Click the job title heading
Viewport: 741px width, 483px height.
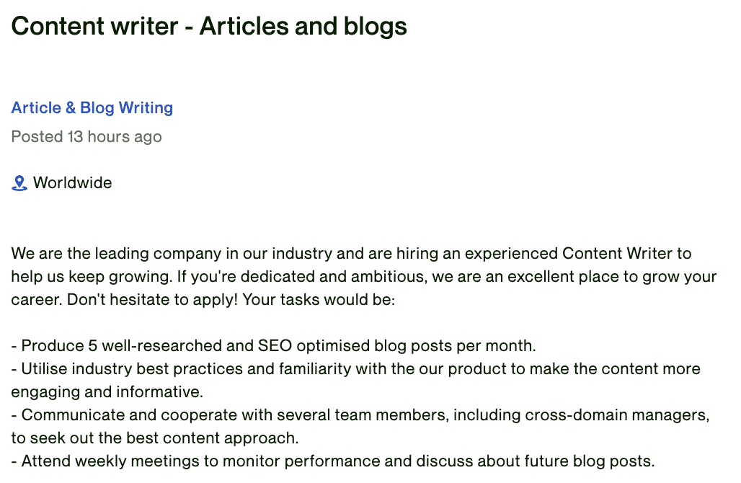point(209,26)
